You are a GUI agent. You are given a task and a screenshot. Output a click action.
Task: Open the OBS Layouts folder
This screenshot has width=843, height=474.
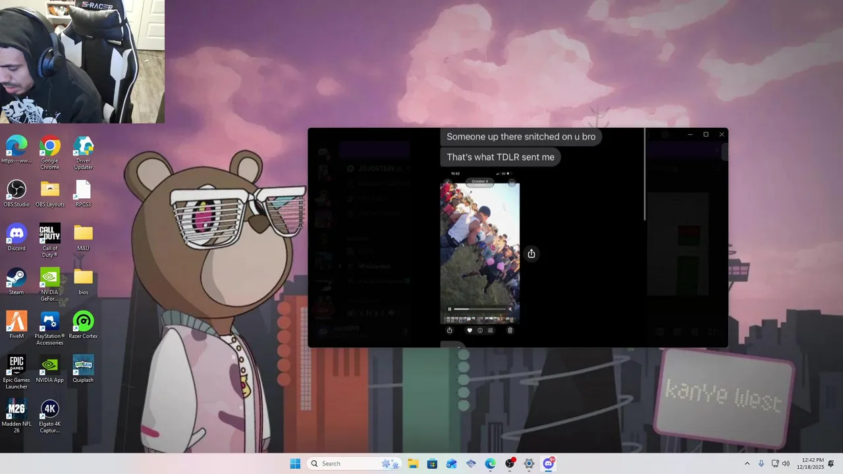pyautogui.click(x=50, y=194)
